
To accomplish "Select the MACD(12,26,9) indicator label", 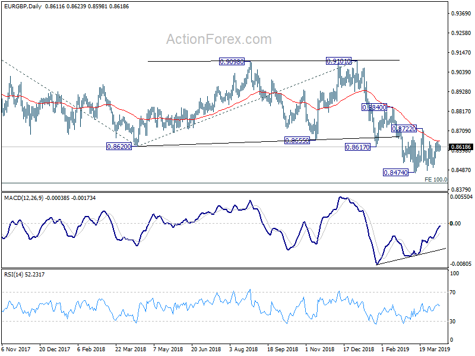I will 24,198.
